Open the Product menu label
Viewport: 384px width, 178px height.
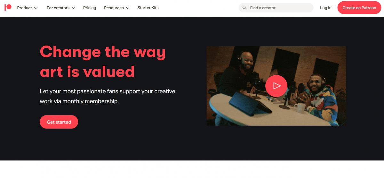pyautogui.click(x=24, y=8)
